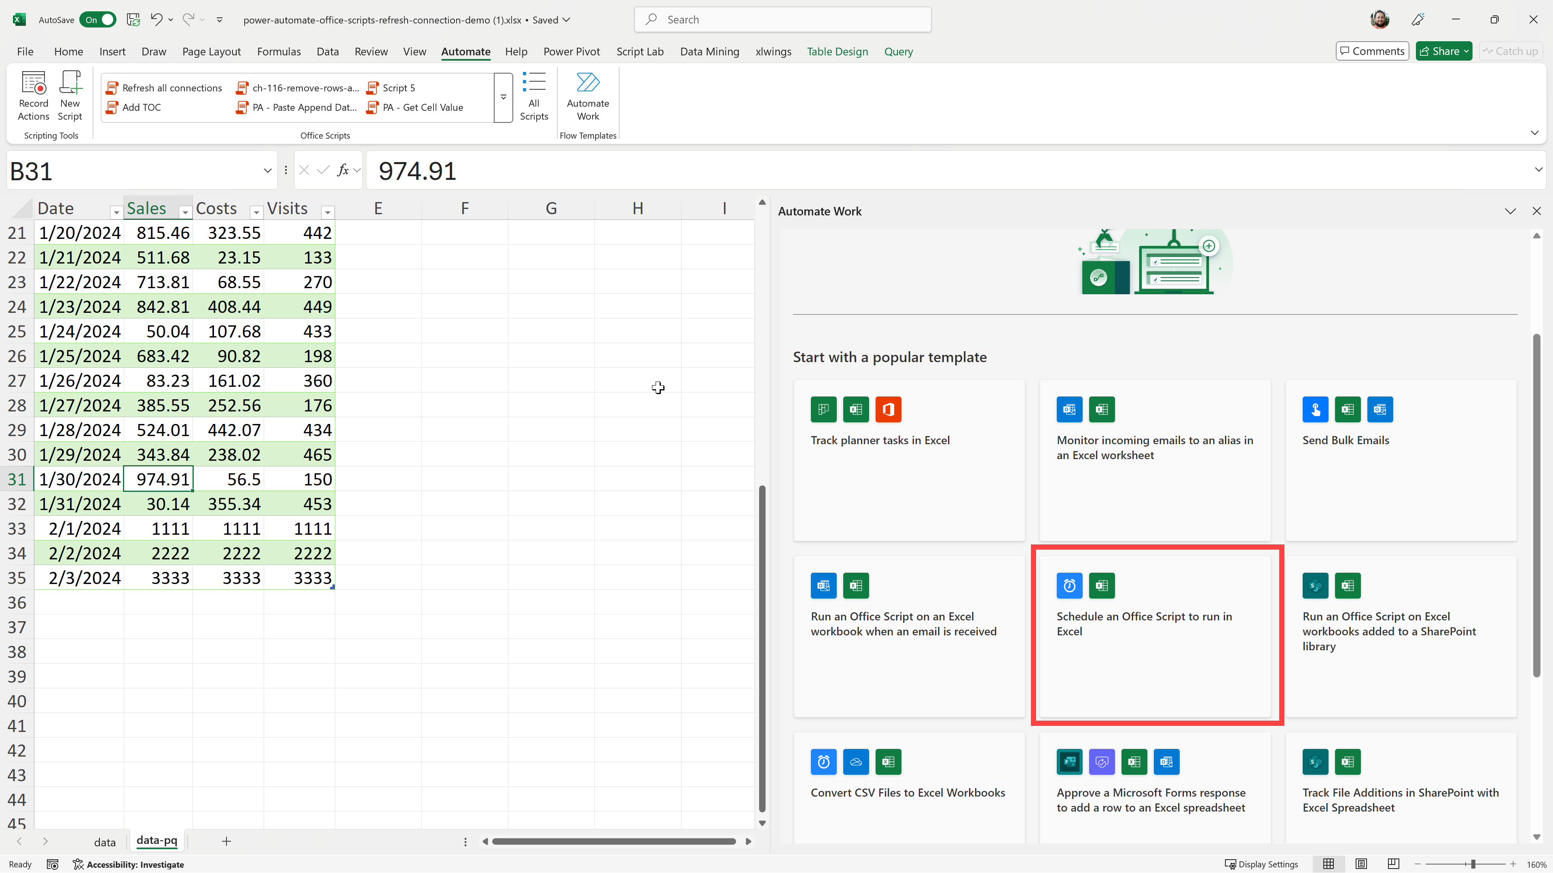The width and height of the screenshot is (1553, 873).
Task: Expand the Name Box dropdown
Action: 267,171
